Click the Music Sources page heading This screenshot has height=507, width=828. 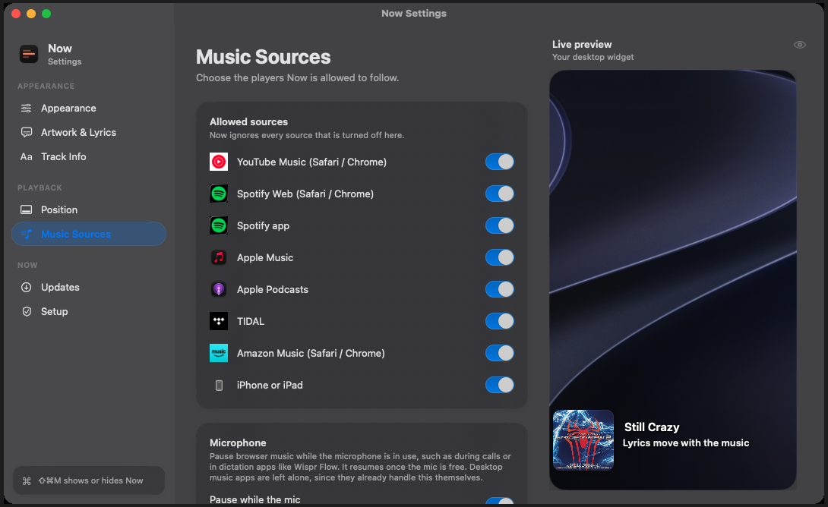(x=263, y=57)
